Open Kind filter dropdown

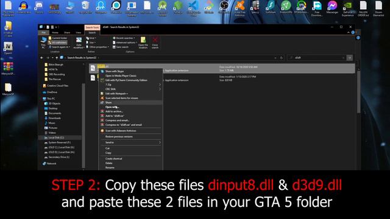pos(91,38)
